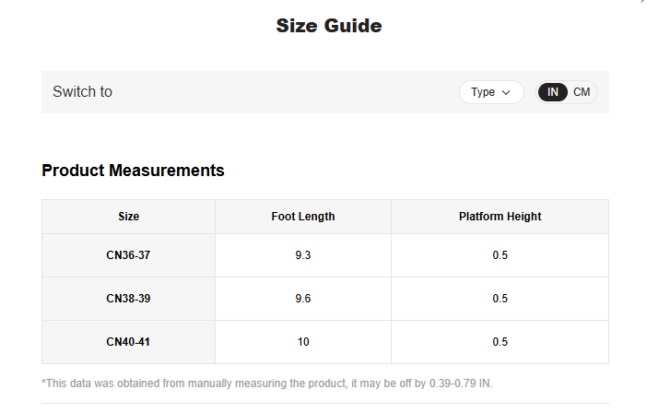Click platform height 0.5 for CN36-37
Screen dimensions: 647x413
click(500, 255)
